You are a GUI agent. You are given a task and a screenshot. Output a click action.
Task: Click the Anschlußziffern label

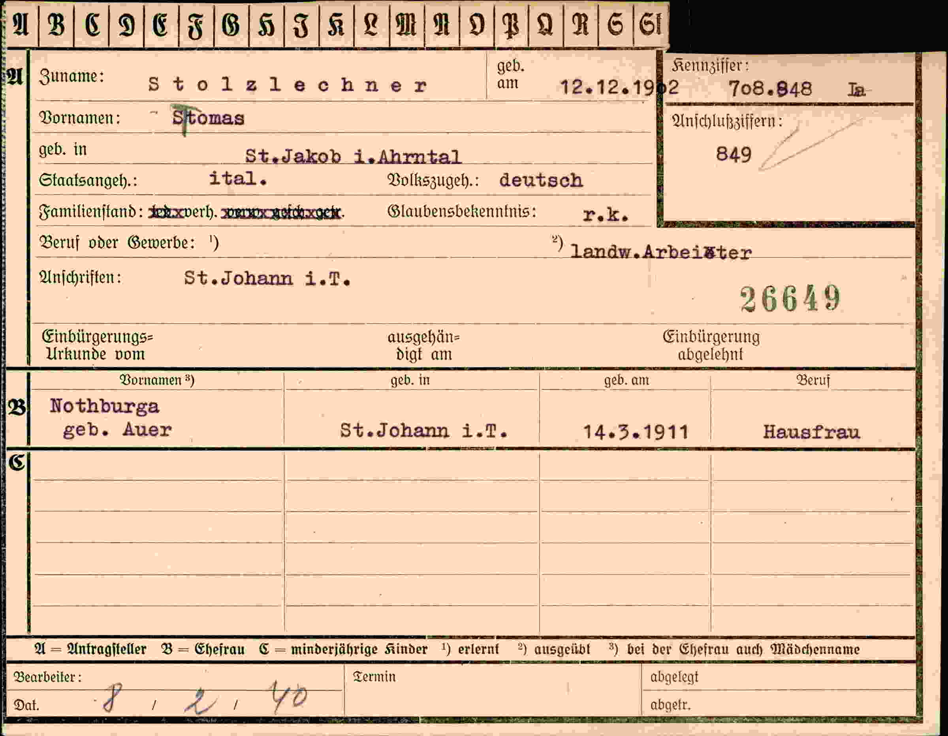[x=727, y=121]
